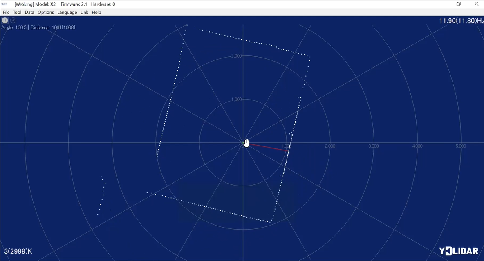Pause the LIDAR scan
The width and height of the screenshot is (484, 261).
(5, 20)
